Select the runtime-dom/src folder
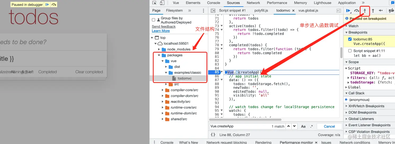The width and height of the screenshot is (395, 144). [184, 113]
